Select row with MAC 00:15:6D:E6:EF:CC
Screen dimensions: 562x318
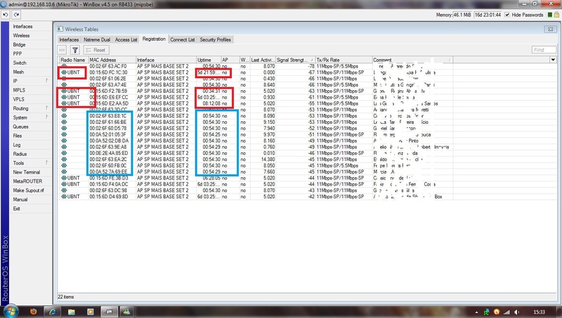coord(256,97)
